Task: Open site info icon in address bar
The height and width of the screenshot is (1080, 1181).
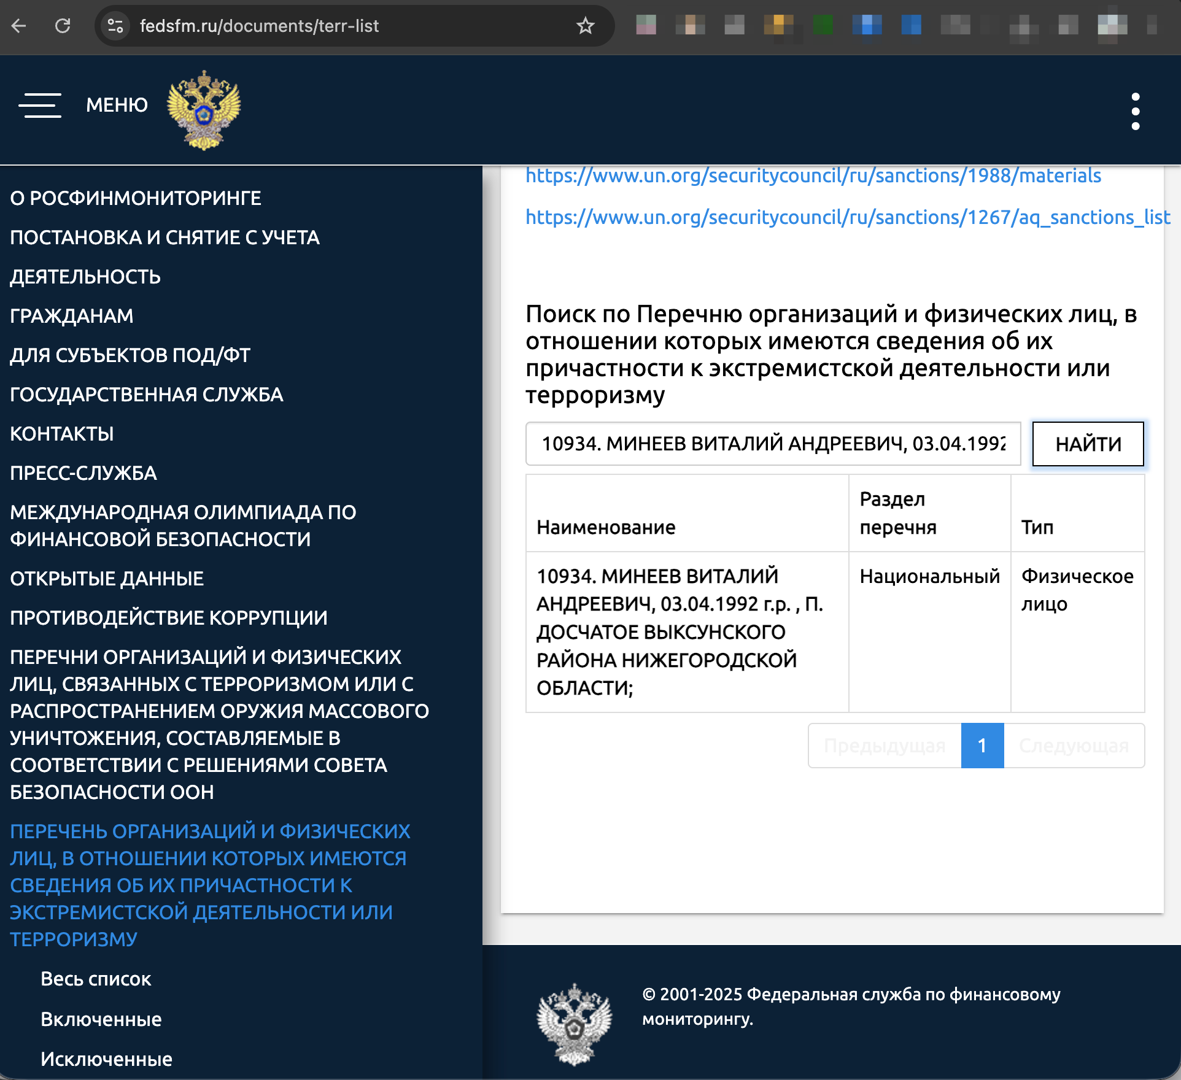Action: pyautogui.click(x=114, y=26)
